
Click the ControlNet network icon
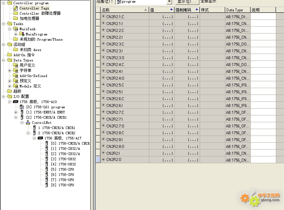click(28, 123)
